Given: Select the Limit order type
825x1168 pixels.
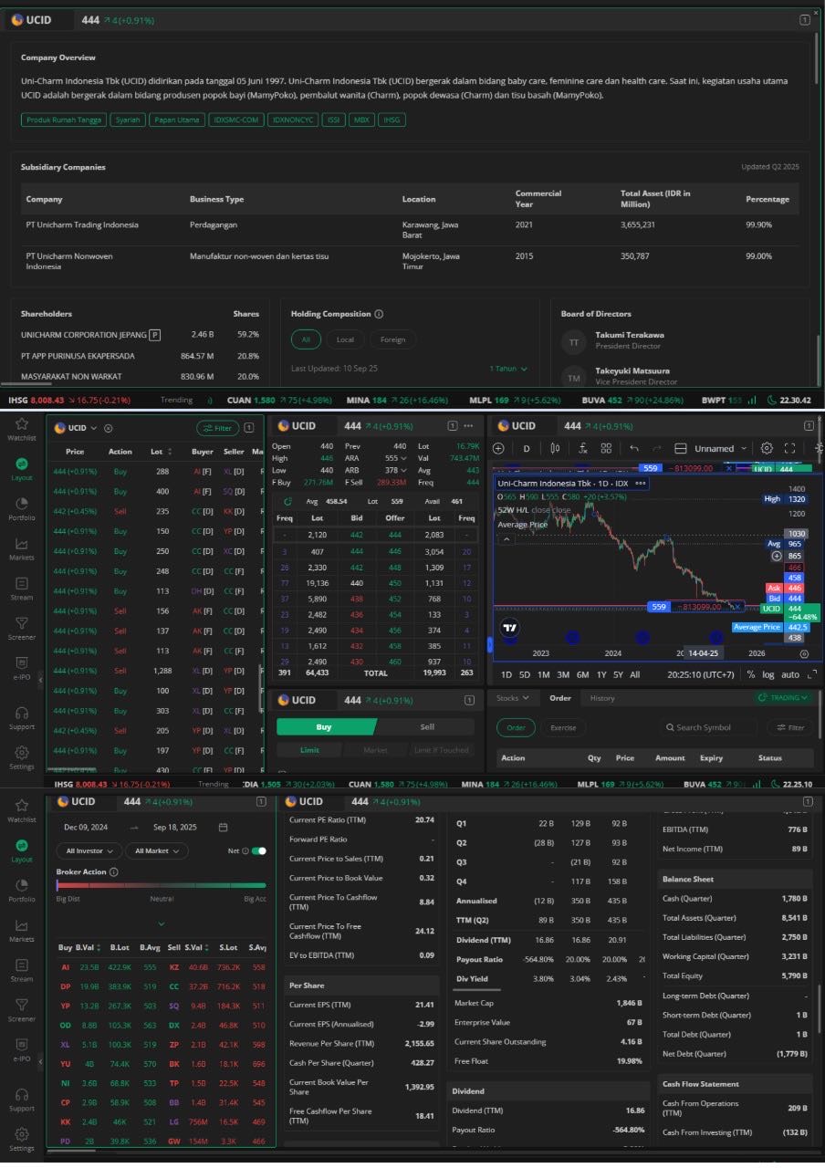Looking at the screenshot, I should click(x=310, y=750).
